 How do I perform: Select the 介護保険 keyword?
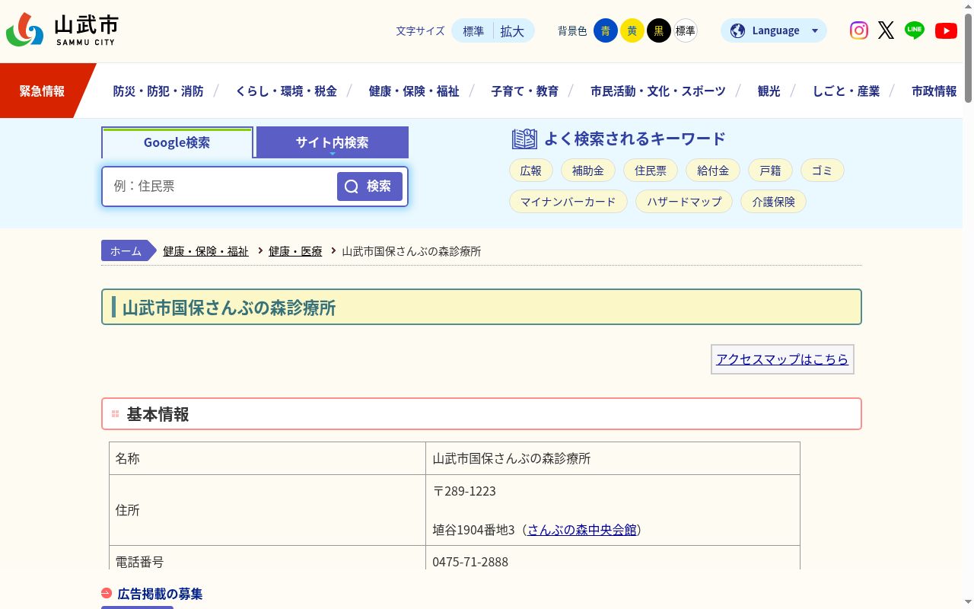(773, 202)
